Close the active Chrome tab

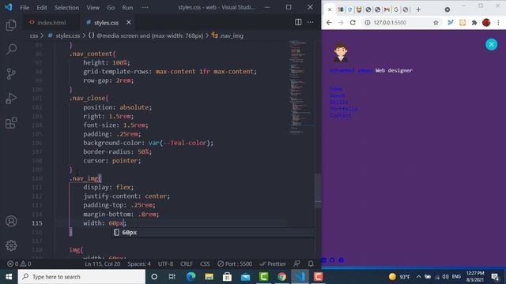[x=330, y=9]
